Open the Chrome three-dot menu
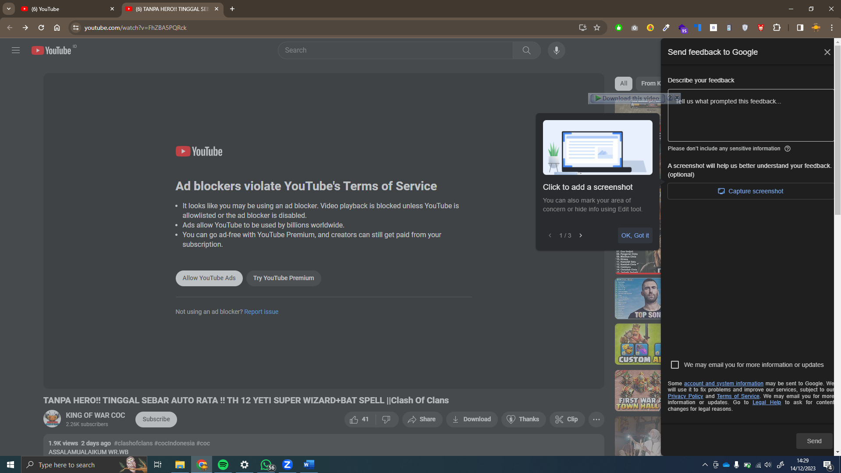 pyautogui.click(x=831, y=28)
